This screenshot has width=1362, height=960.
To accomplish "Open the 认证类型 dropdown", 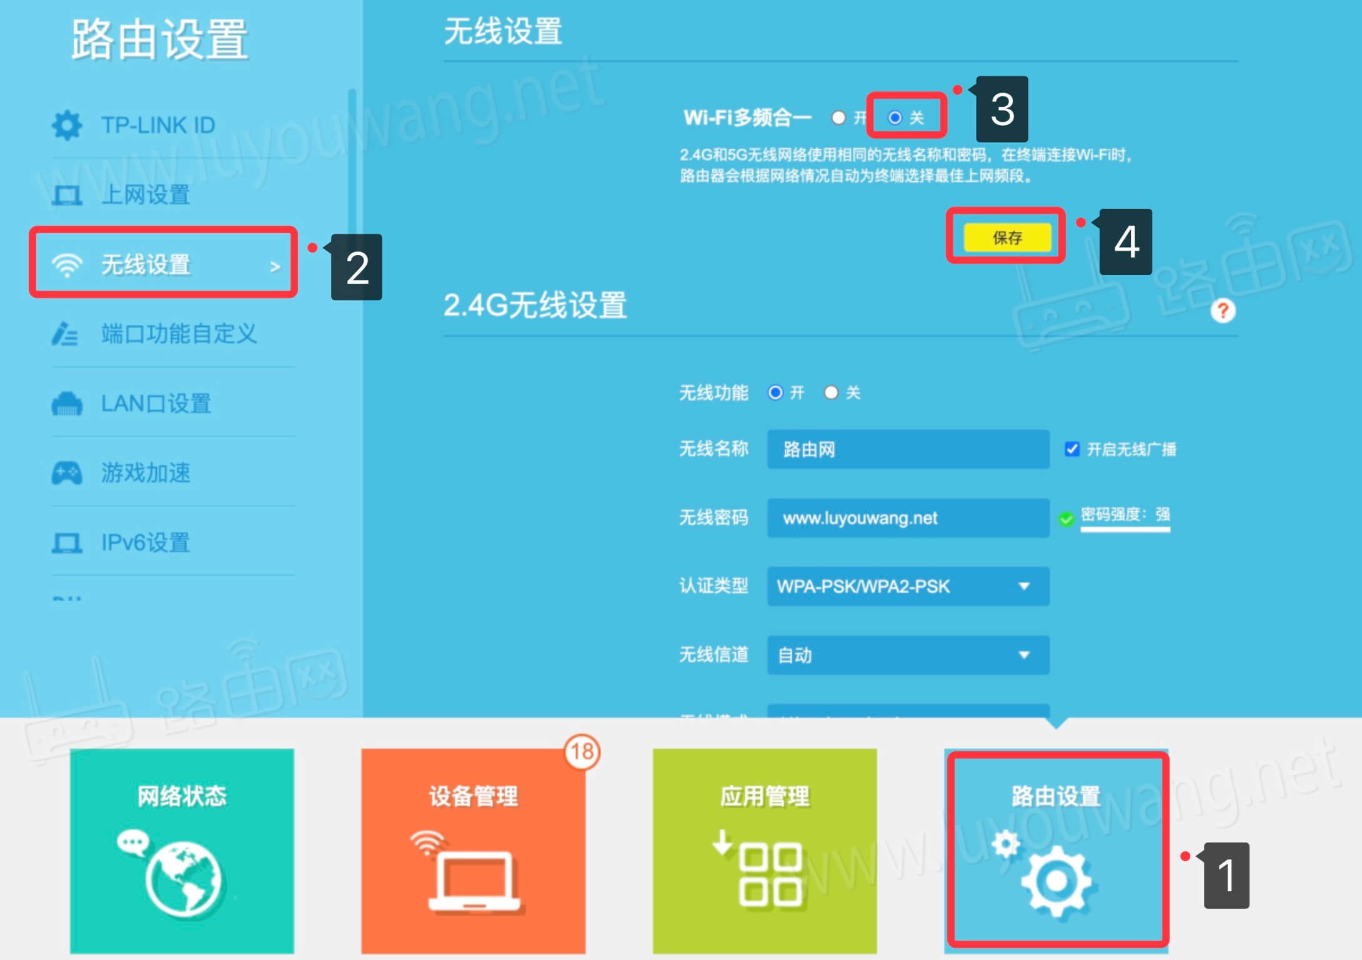I will 908,587.
